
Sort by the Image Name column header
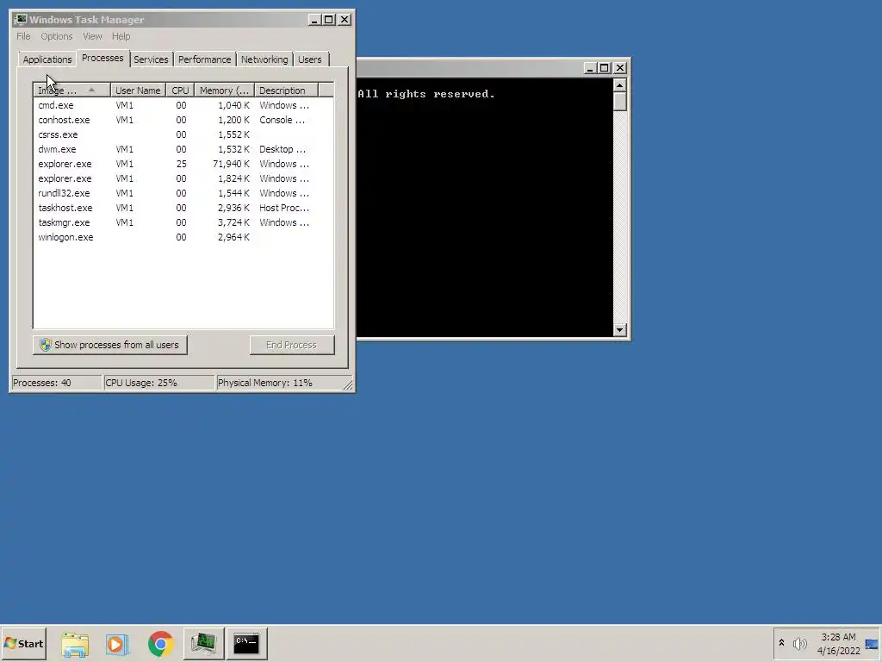tap(71, 90)
